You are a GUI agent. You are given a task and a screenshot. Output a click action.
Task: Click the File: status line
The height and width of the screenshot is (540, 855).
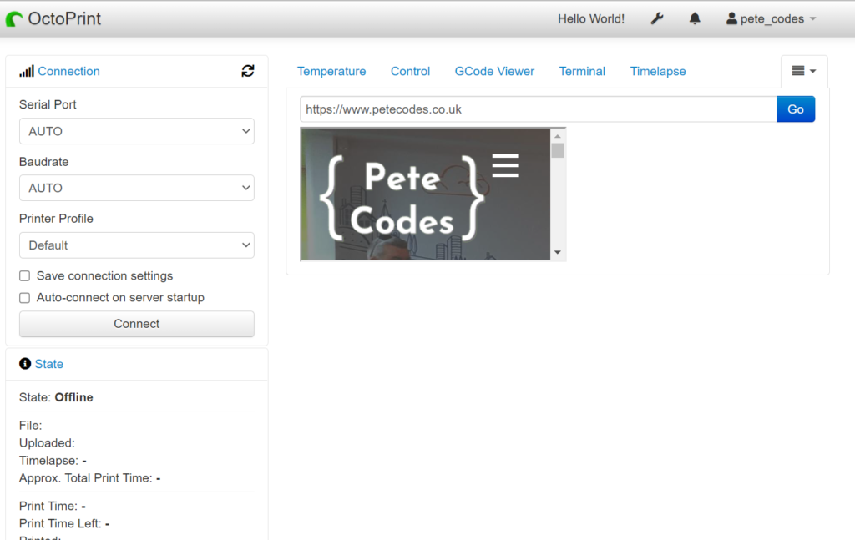pyautogui.click(x=31, y=426)
